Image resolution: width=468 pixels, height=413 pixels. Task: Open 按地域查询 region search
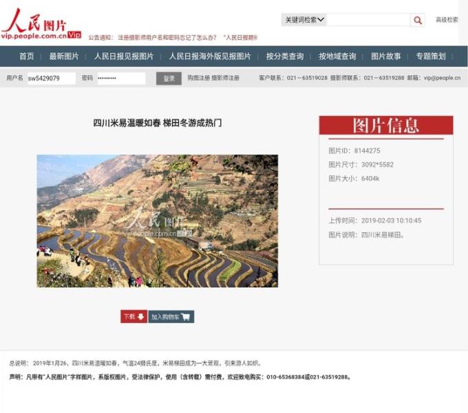tap(337, 56)
